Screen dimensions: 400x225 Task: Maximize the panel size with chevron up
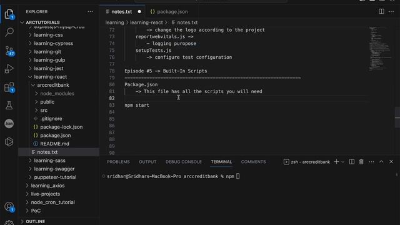point(381,162)
